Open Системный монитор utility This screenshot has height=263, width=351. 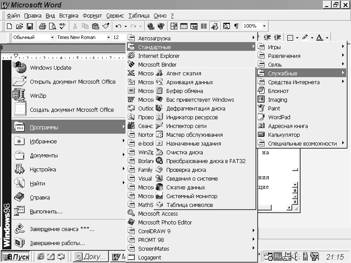coord(205,196)
